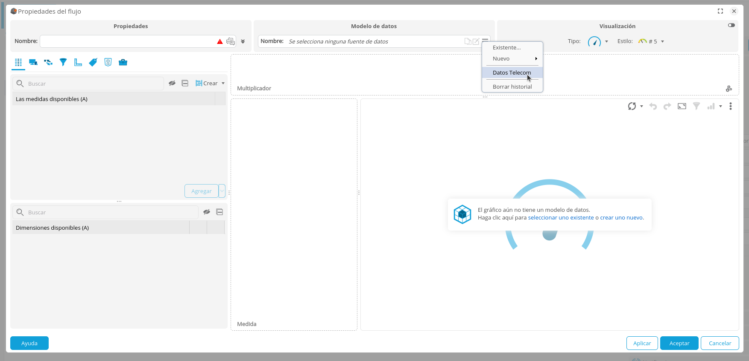Screen dimensions: 749x361
Task: Toggle the Visualización switch on
Action: point(731,25)
